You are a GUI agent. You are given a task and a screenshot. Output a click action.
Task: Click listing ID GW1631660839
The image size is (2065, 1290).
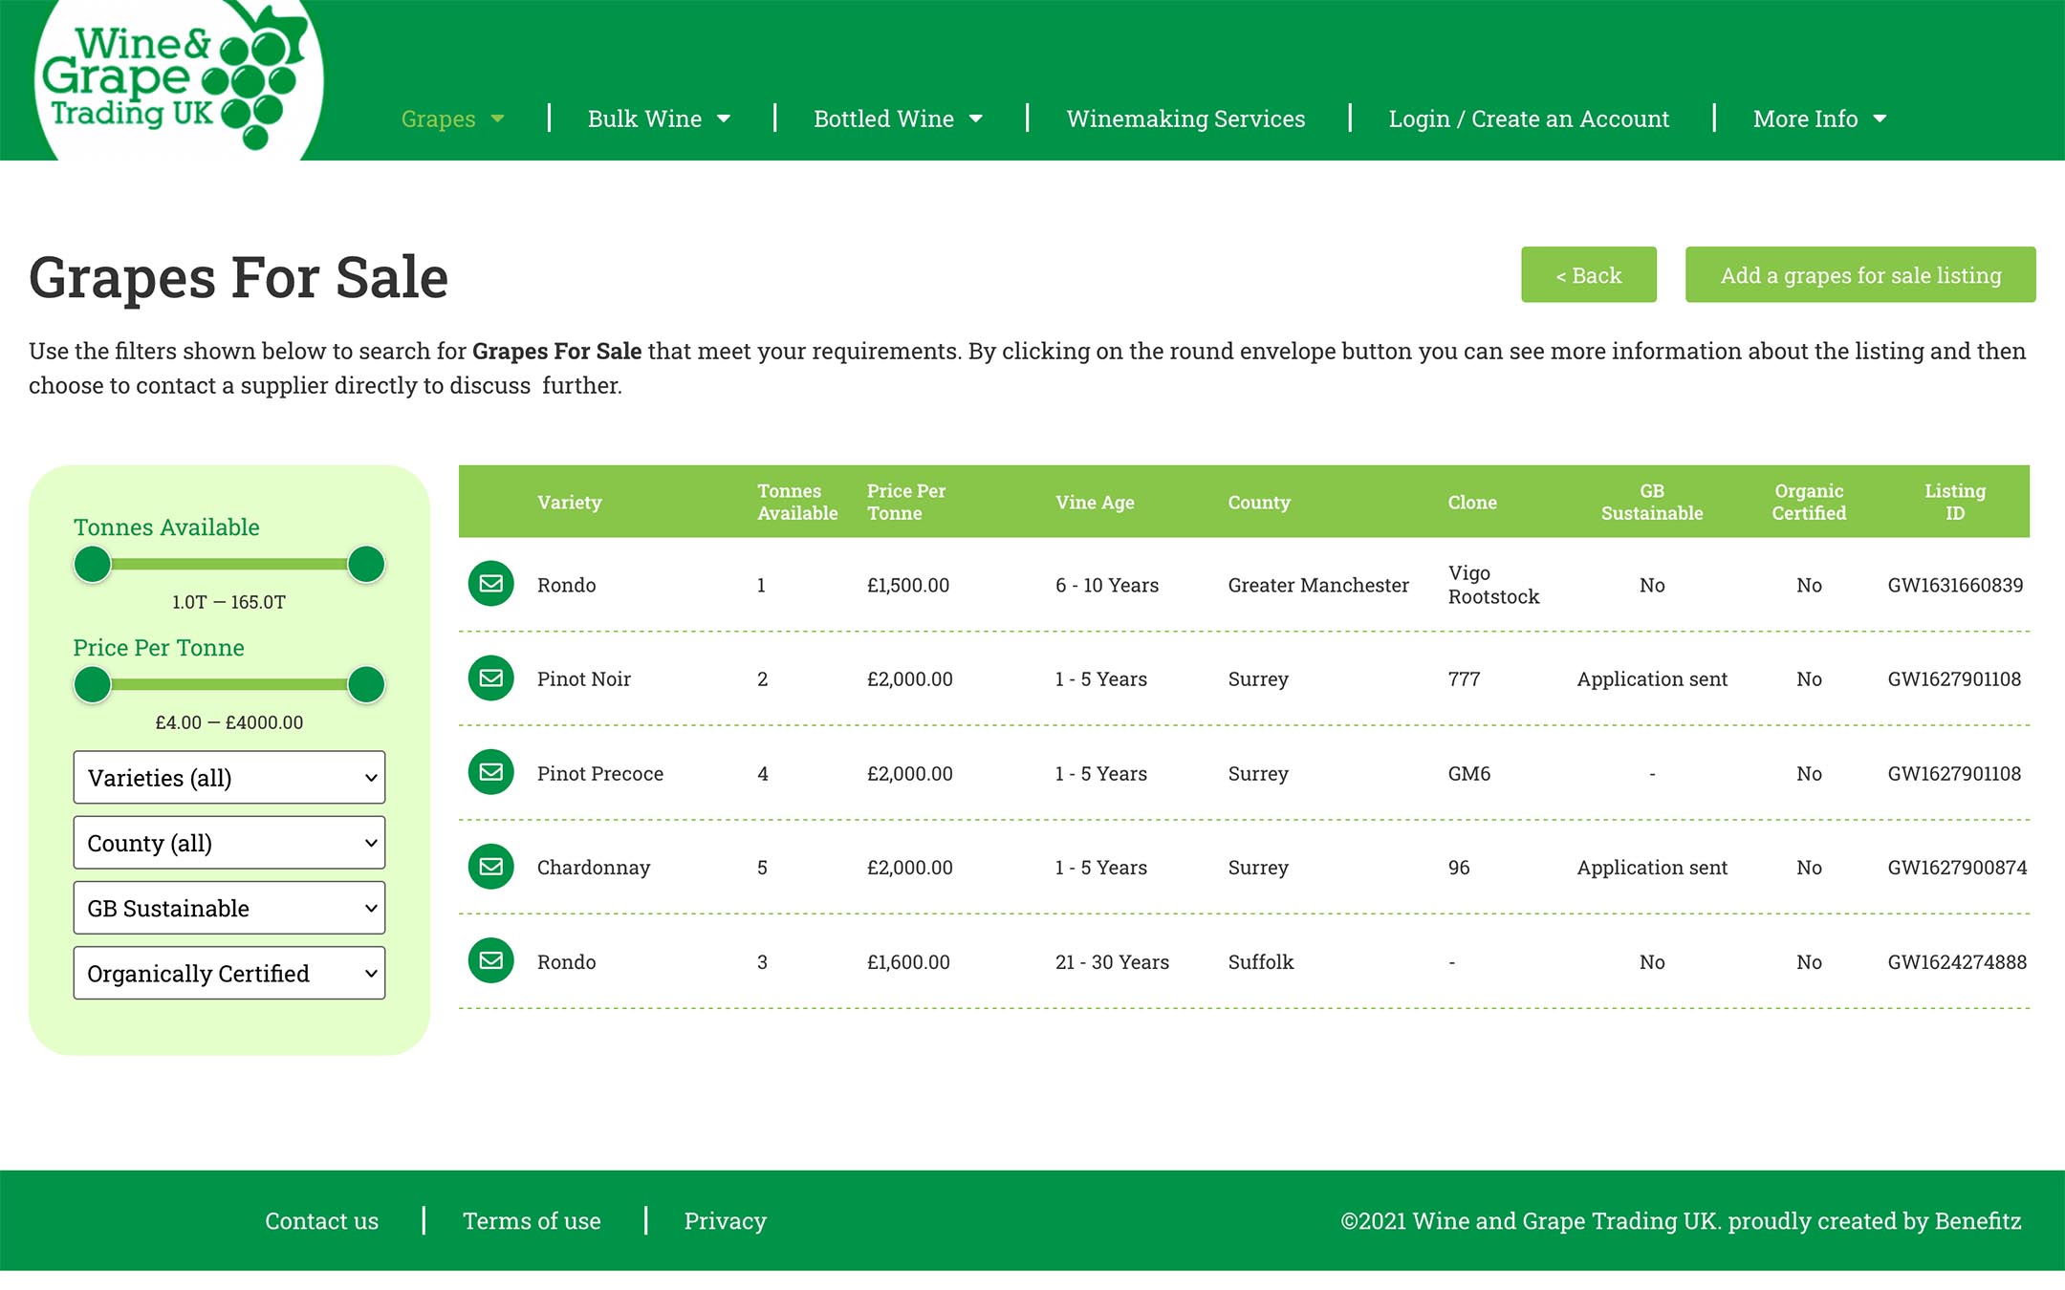coord(1955,585)
